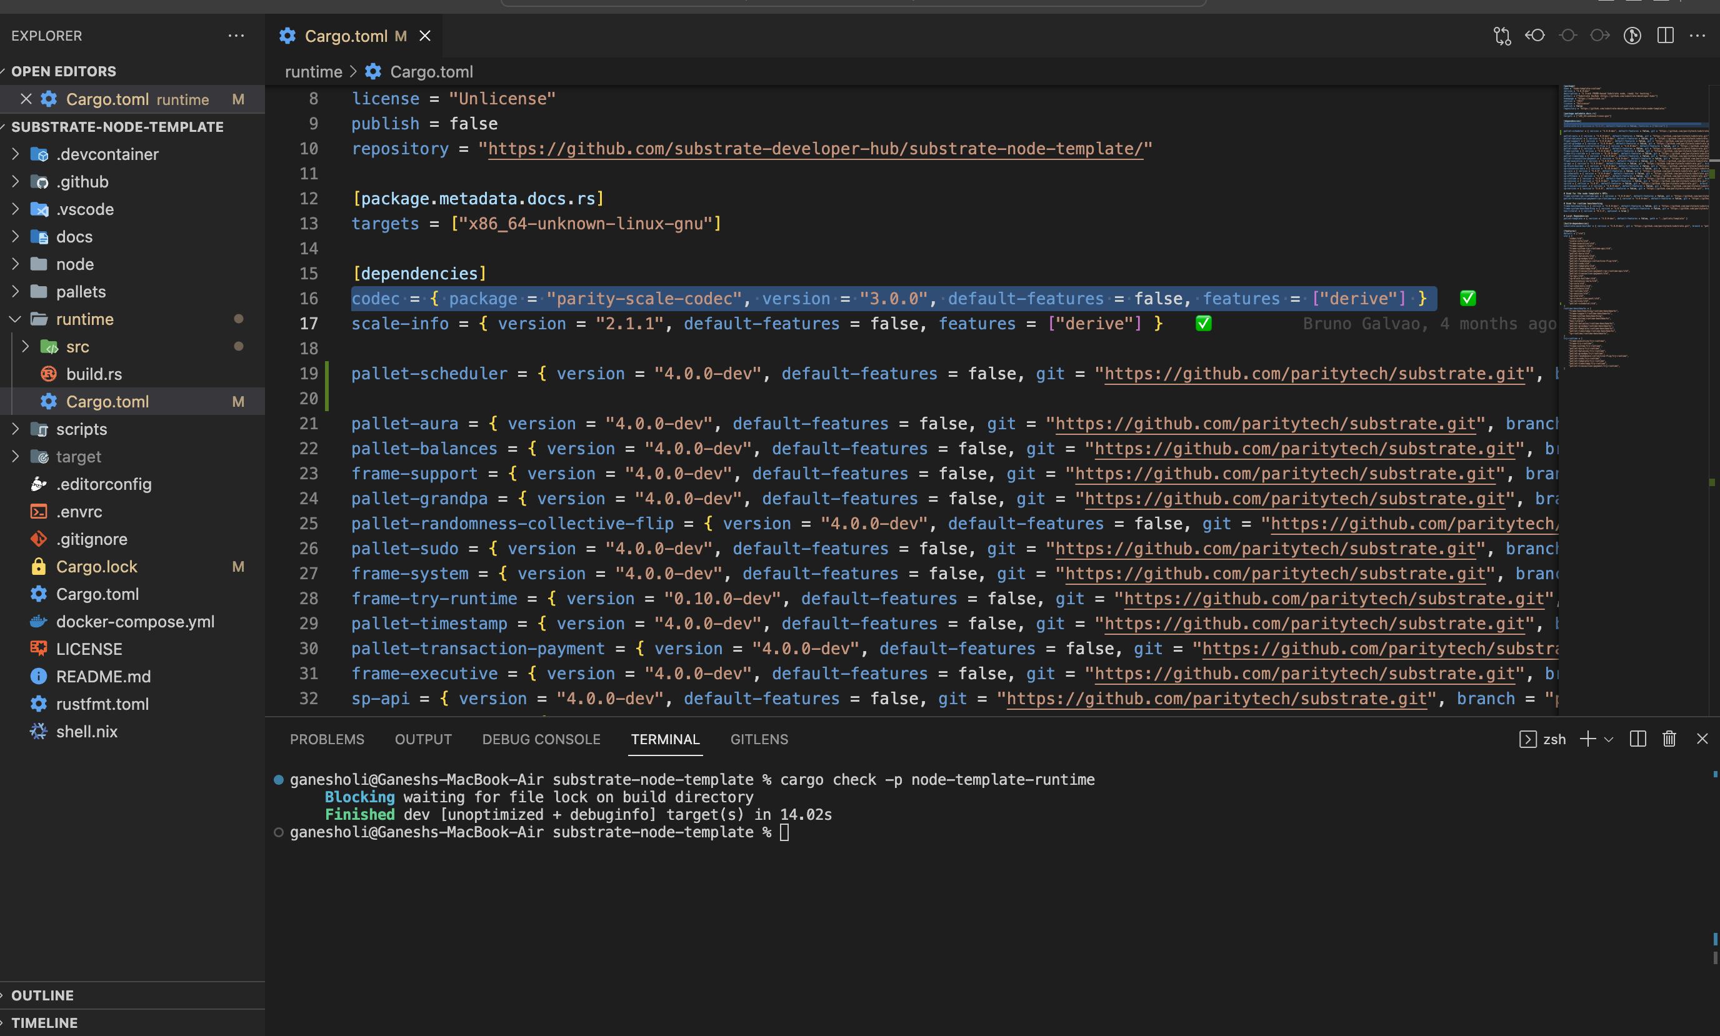
Task: Open the GITLENS panel tab
Action: [x=759, y=739]
